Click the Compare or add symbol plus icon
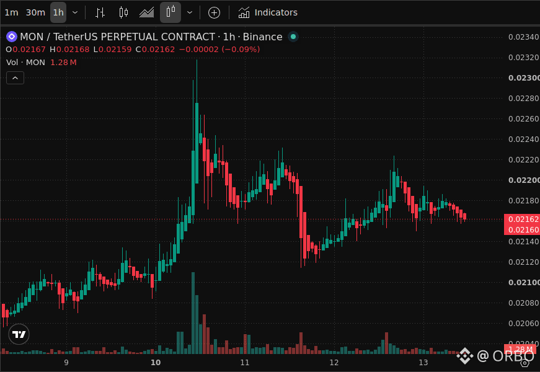 [214, 13]
